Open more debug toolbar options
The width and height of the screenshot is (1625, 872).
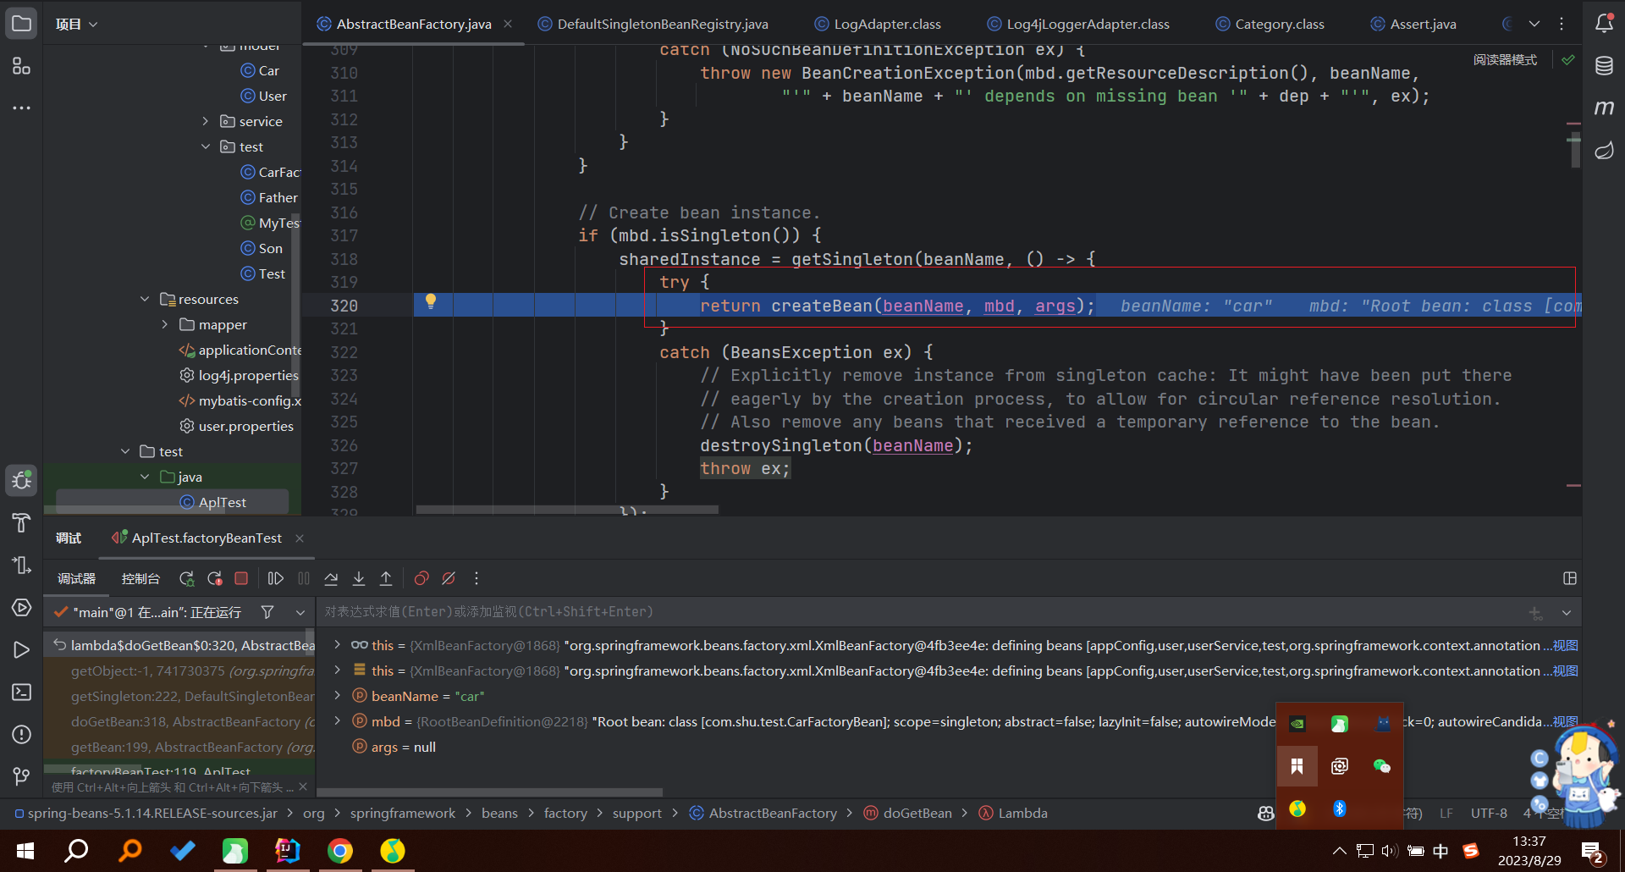coord(476,578)
